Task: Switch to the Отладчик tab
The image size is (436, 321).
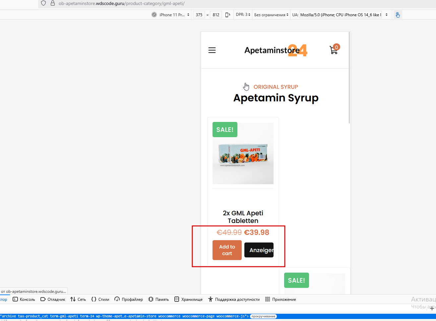Action: click(x=53, y=299)
